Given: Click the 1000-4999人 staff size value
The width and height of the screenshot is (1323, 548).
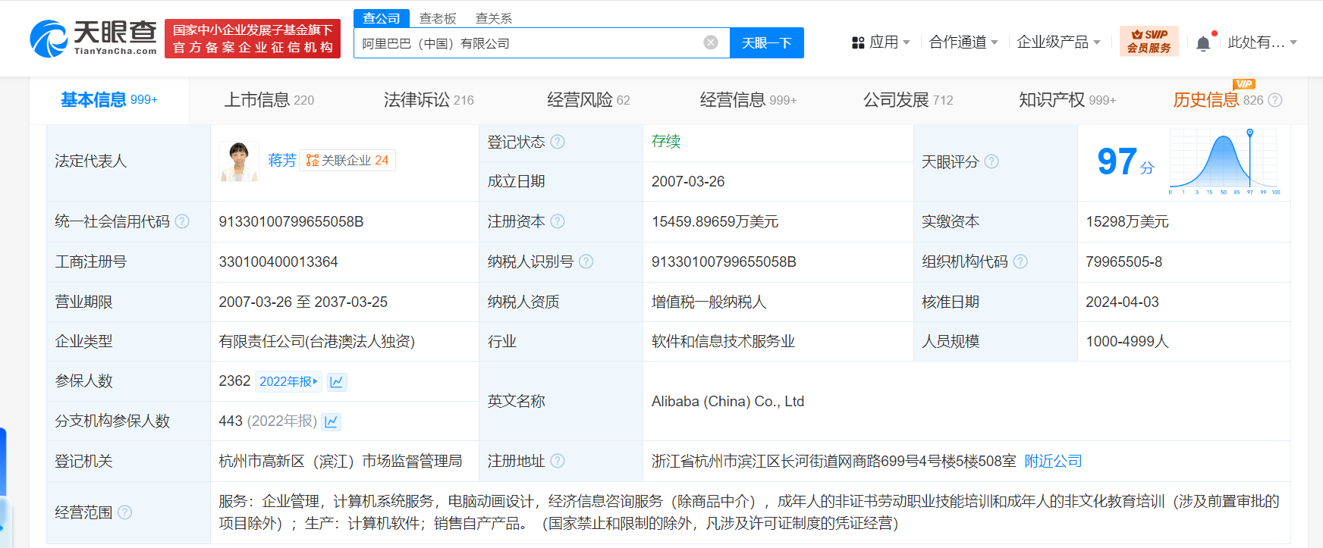Looking at the screenshot, I should 1127,341.
